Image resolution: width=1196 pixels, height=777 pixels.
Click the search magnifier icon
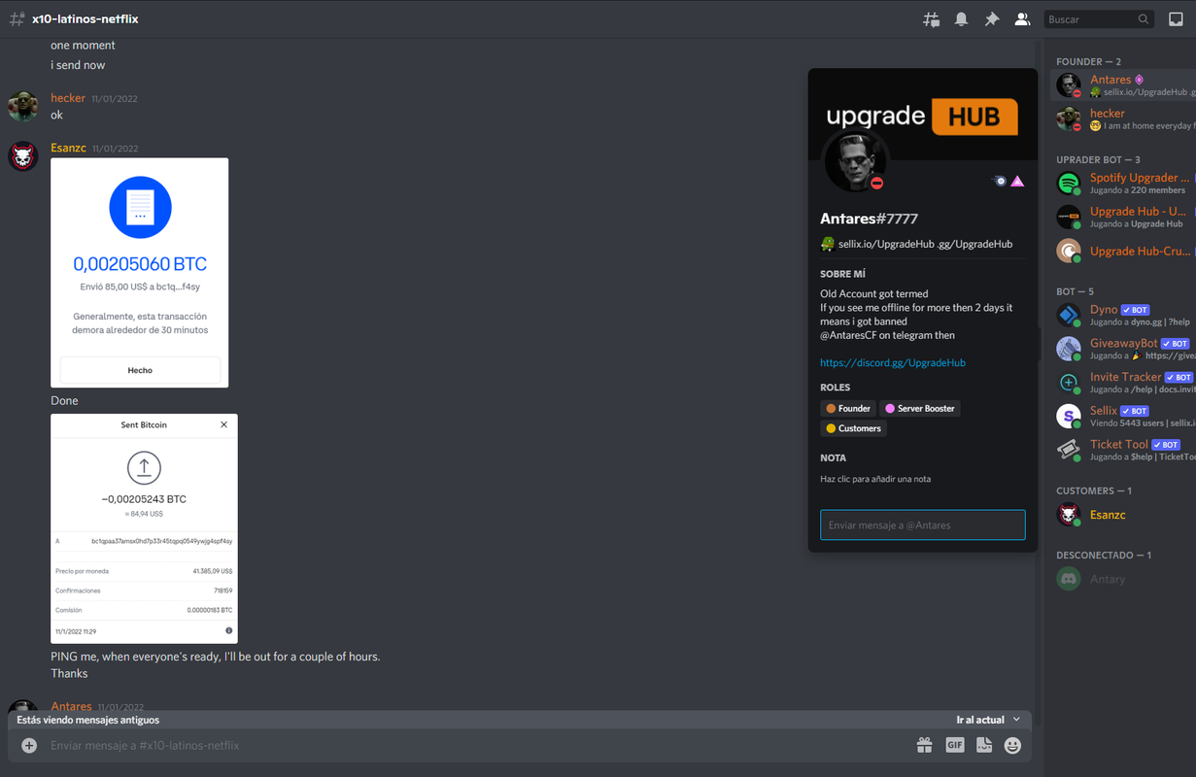pyautogui.click(x=1144, y=19)
